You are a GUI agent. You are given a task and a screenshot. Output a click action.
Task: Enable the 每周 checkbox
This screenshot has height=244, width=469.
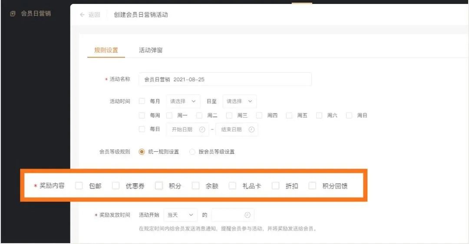[x=142, y=115]
